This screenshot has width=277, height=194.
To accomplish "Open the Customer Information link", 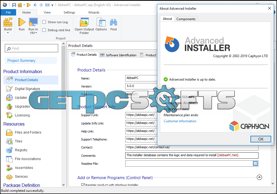I will (x=180, y=121).
